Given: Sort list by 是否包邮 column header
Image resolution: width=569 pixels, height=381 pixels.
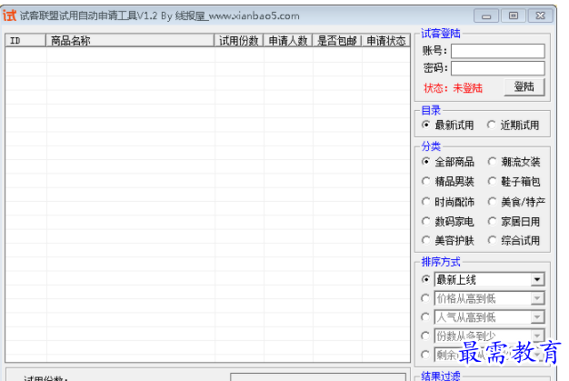Looking at the screenshot, I should click(x=336, y=40).
